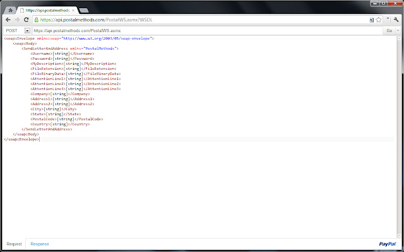Open the POST method dropdown
The width and height of the screenshot is (404, 252).
point(27,30)
